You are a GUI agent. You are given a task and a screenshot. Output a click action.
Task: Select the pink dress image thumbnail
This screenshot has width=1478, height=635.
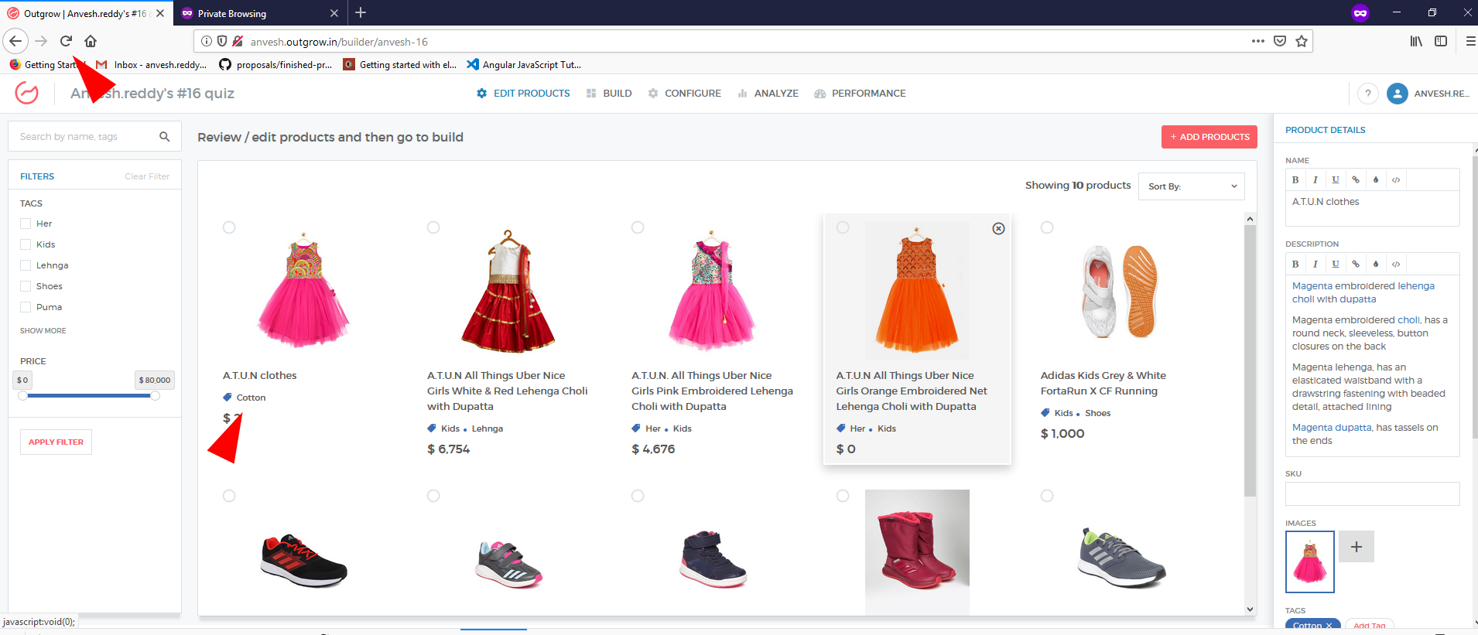point(1310,562)
